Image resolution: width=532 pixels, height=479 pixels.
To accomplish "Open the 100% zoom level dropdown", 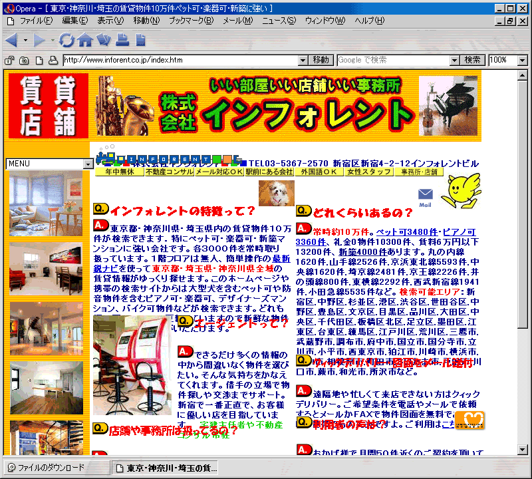I will coord(522,61).
